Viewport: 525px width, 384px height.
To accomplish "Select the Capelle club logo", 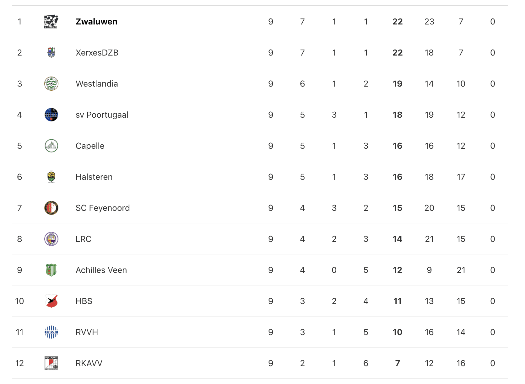I will coord(51,146).
